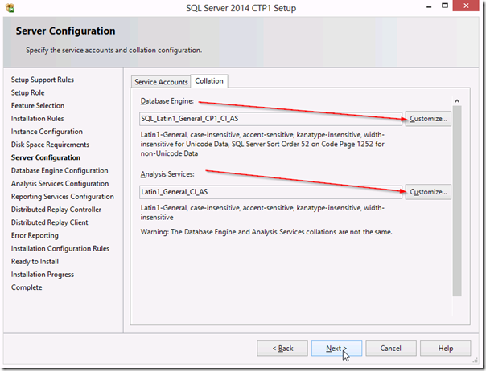Maximize the setup window

pyautogui.click(x=445, y=6)
